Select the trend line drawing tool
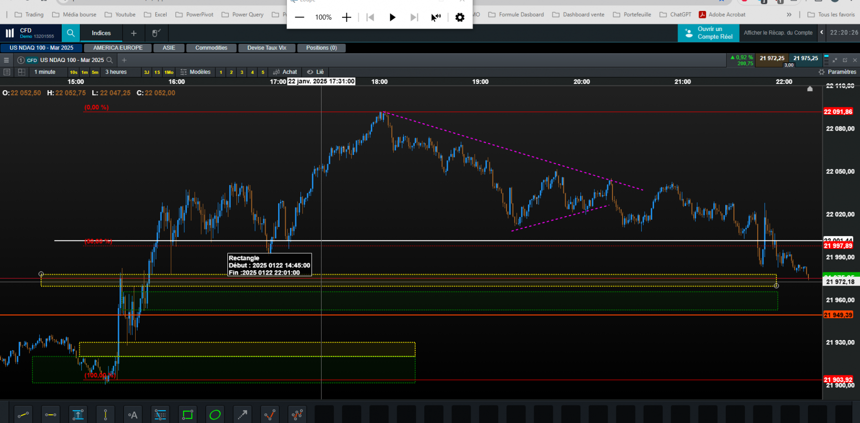The image size is (860, 423). (x=23, y=415)
